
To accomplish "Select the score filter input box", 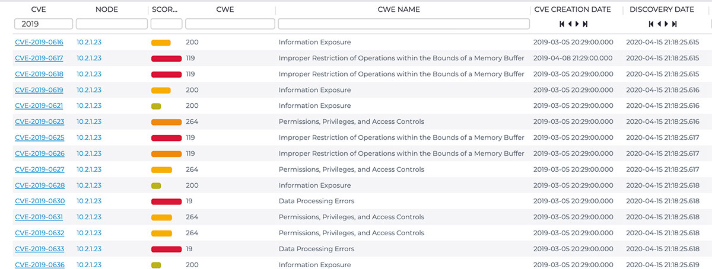I will [166, 24].
